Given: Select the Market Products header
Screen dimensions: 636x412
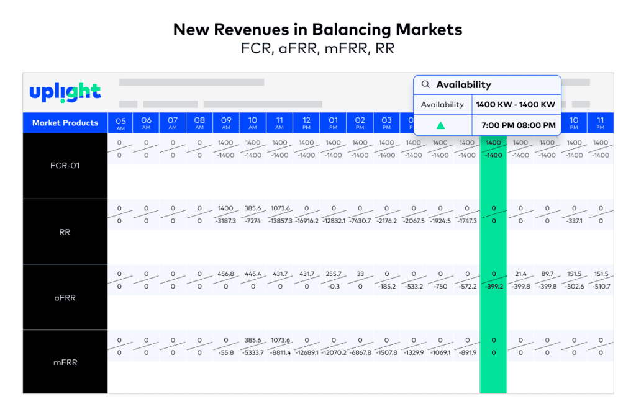Looking at the screenshot, I should (x=65, y=123).
